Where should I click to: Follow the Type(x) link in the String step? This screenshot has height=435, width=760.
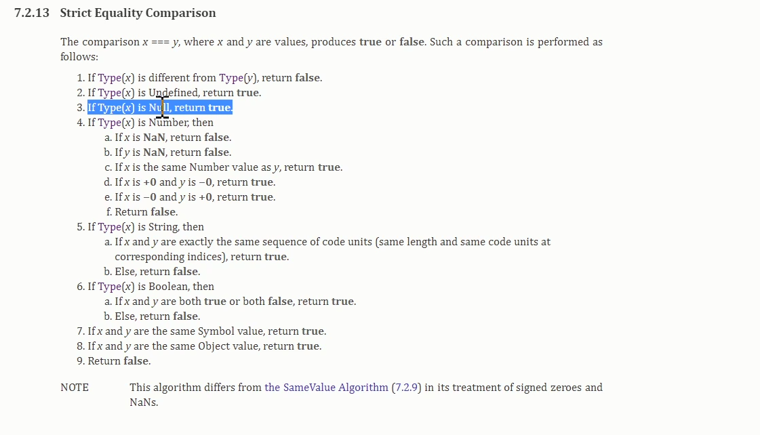pyautogui.click(x=116, y=227)
